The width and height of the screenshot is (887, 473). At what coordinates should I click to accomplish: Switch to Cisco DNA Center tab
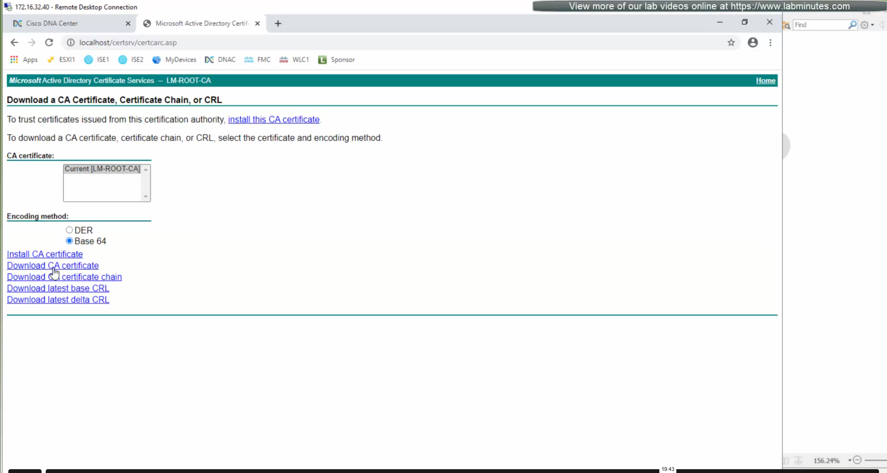[52, 23]
